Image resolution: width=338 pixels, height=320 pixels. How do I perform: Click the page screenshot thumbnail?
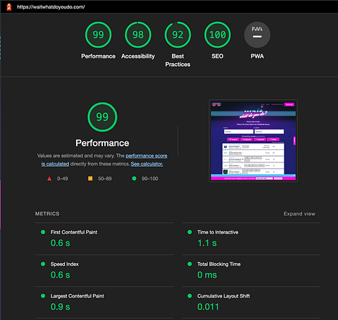pyautogui.click(x=254, y=141)
